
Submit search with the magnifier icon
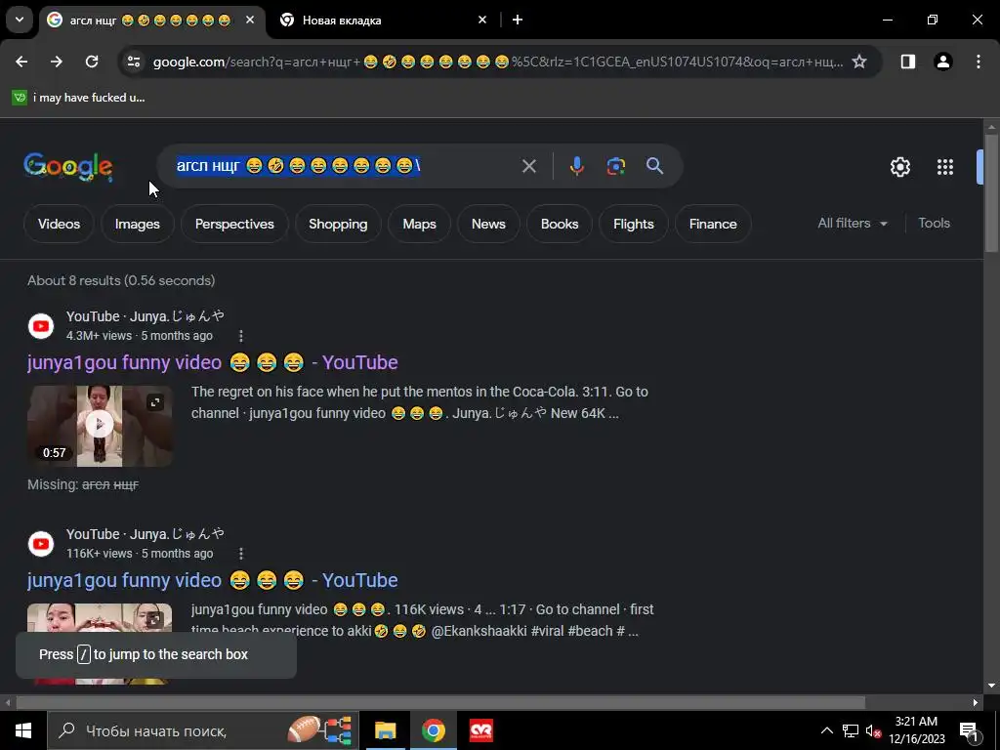coord(655,166)
